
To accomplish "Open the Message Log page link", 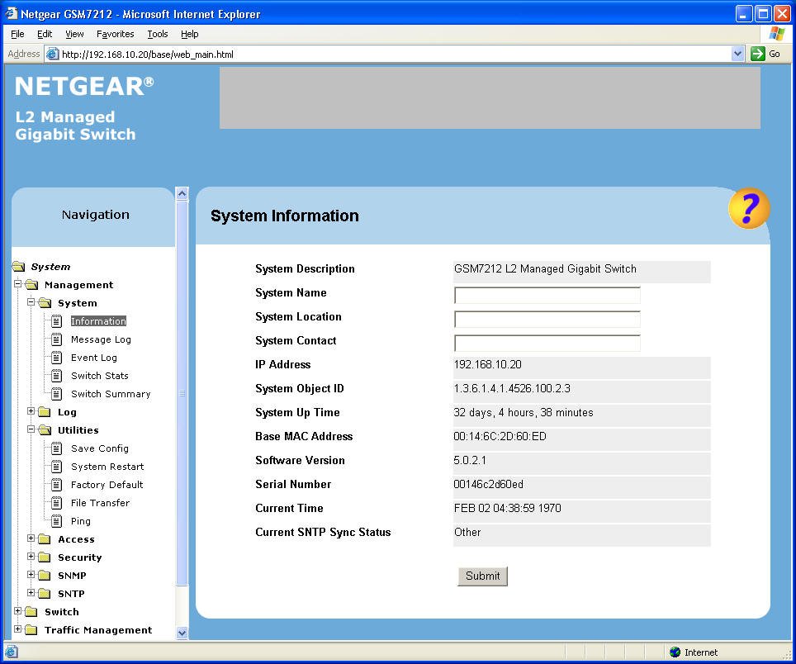I will tap(101, 339).
